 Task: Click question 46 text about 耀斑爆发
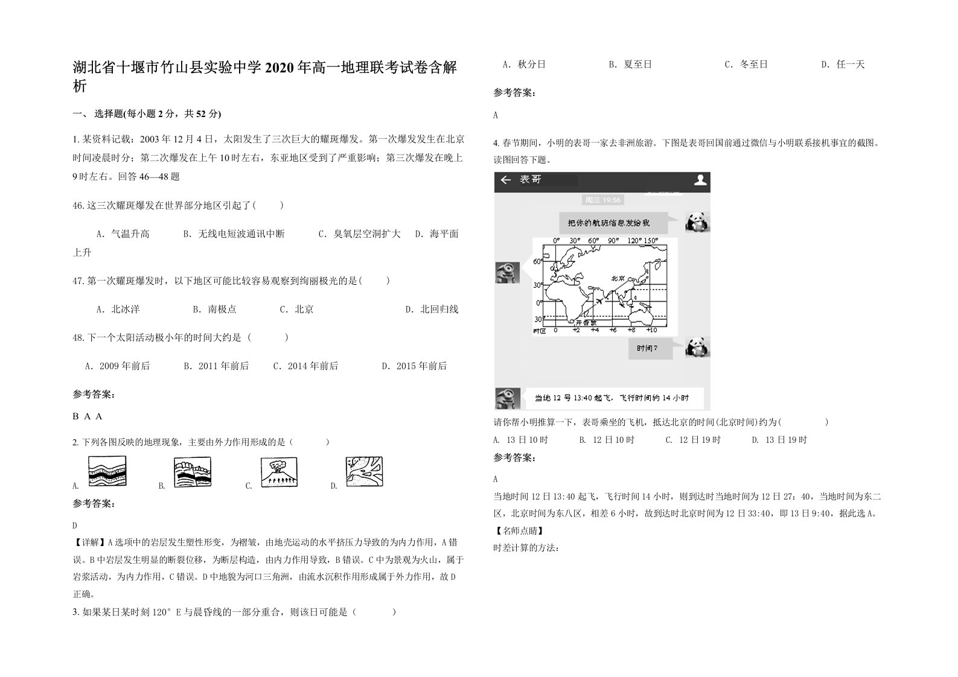tap(178, 206)
